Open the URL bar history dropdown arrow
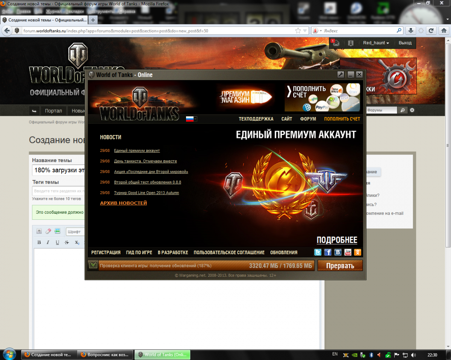 coord(305,31)
